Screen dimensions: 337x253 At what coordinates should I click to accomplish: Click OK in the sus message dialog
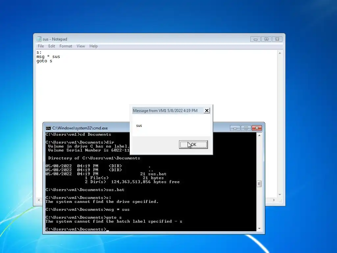[x=193, y=145]
